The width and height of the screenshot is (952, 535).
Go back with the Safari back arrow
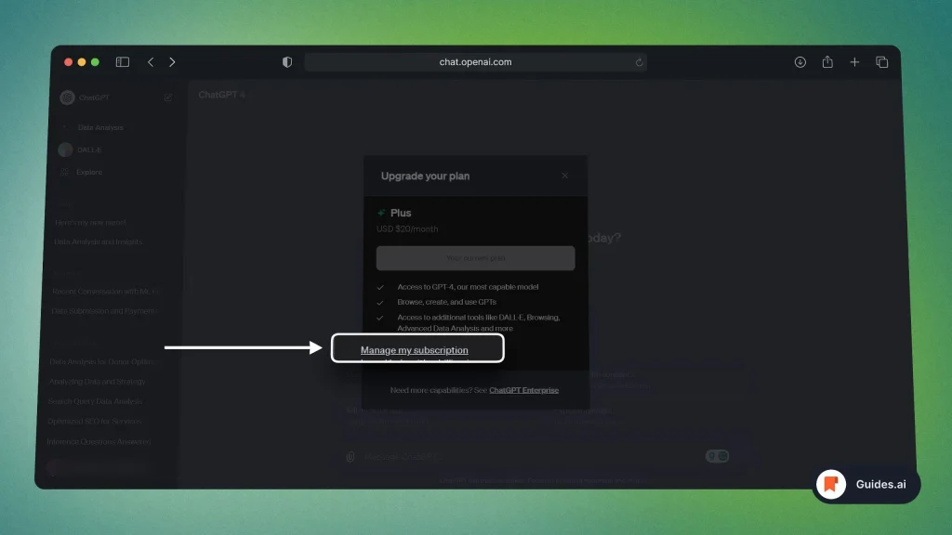pos(151,62)
